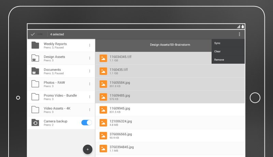Open Weekly Reports folder options menu
This screenshot has height=157, width=273.
point(90,45)
